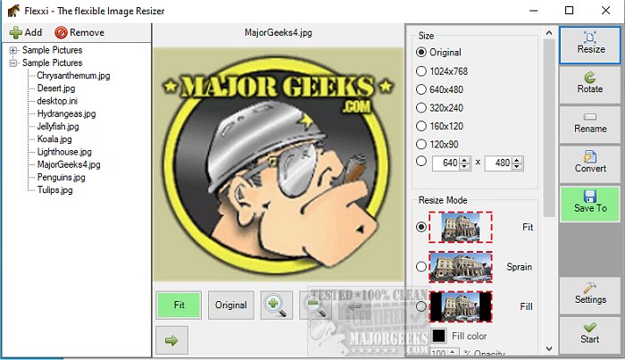Screen dimensions: 625x360
Task: Select the 1024x768 size option
Action: pyautogui.click(x=421, y=71)
